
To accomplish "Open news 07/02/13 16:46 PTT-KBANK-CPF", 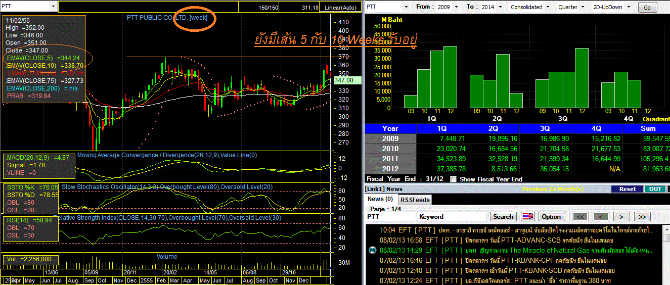I will click(493, 260).
